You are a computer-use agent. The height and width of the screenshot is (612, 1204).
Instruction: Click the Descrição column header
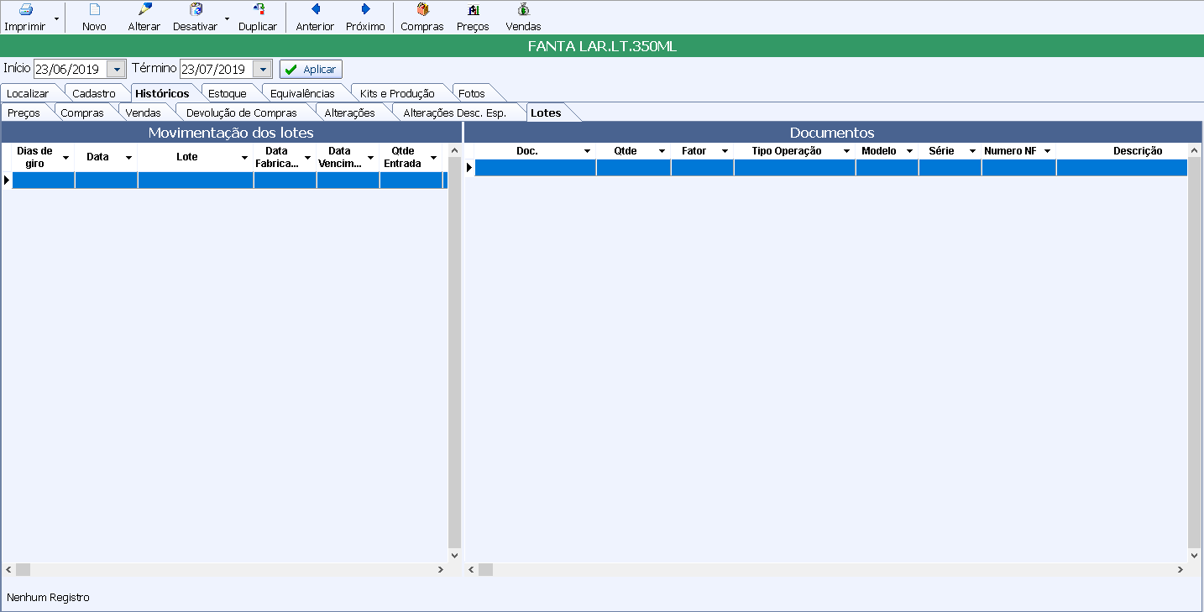point(1123,151)
